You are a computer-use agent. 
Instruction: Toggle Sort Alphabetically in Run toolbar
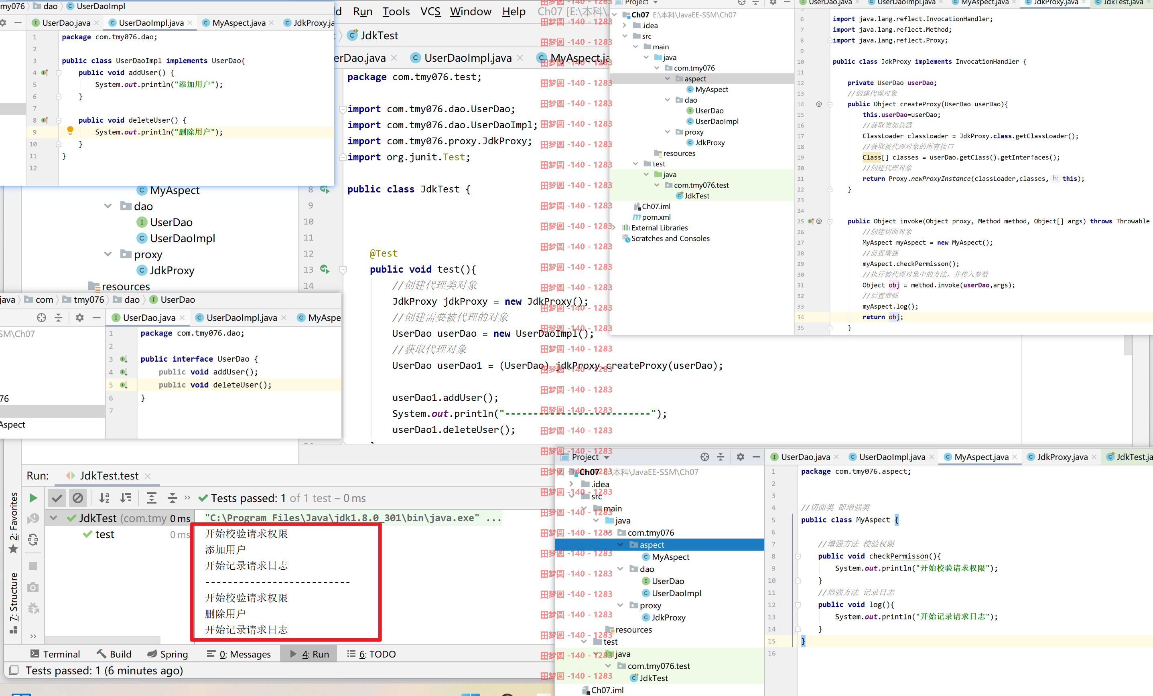(x=104, y=498)
